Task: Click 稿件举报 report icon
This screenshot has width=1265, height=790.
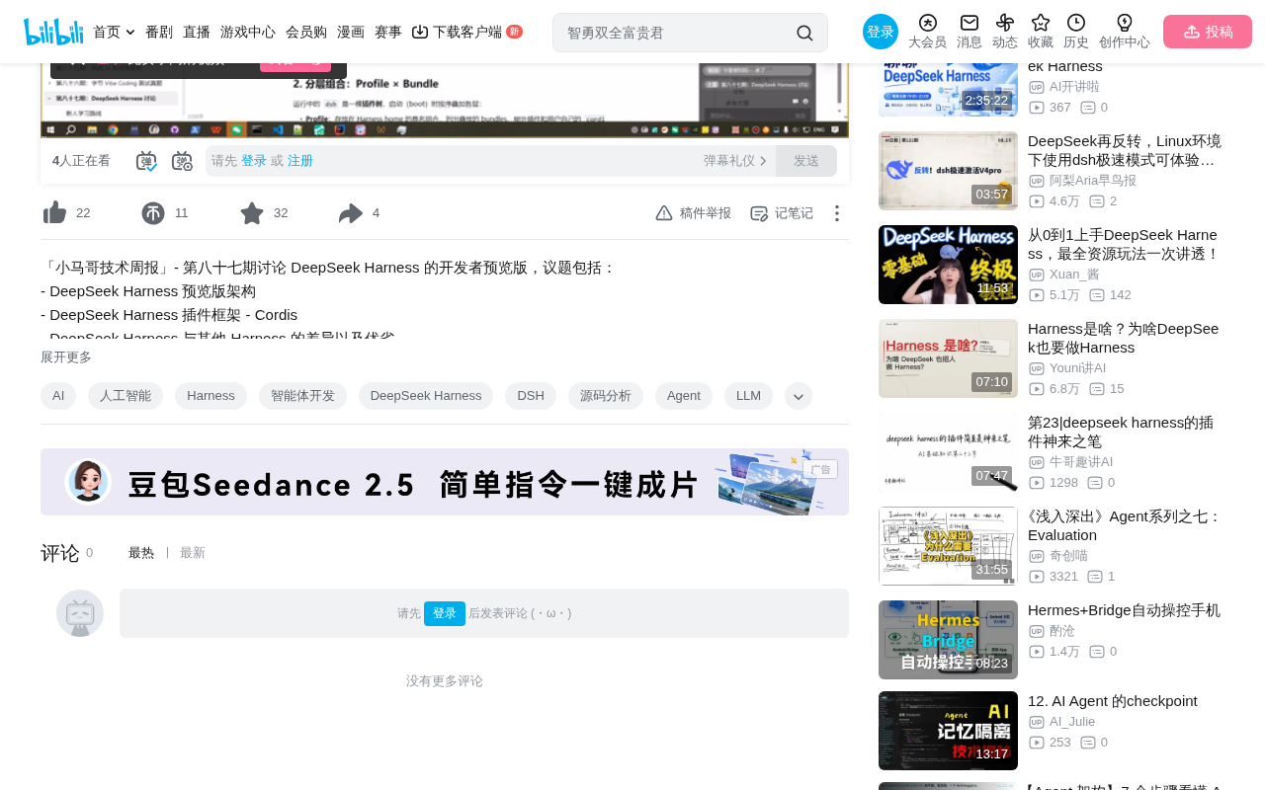Action: pos(693,213)
